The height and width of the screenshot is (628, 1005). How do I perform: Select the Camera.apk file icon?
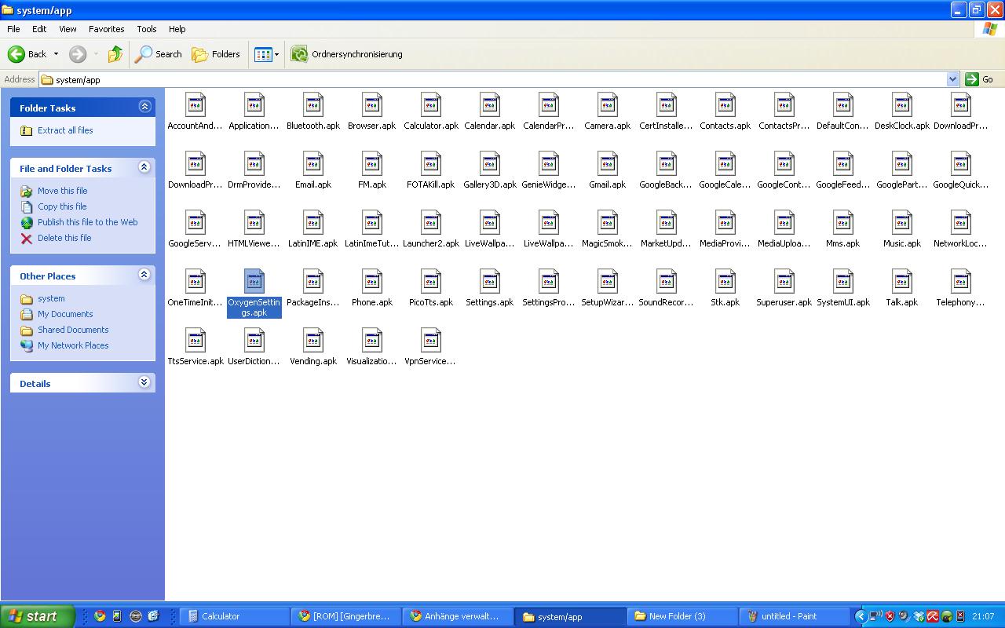pos(608,105)
